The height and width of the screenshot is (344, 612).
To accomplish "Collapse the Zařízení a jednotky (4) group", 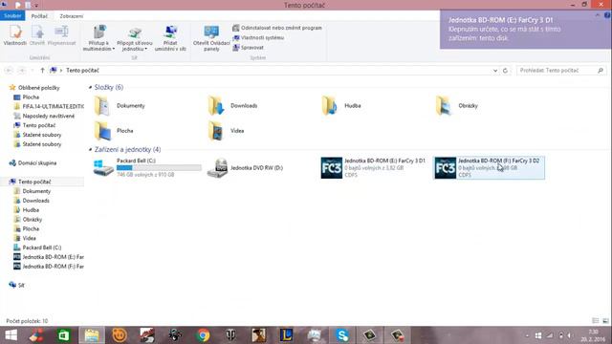I will point(91,150).
